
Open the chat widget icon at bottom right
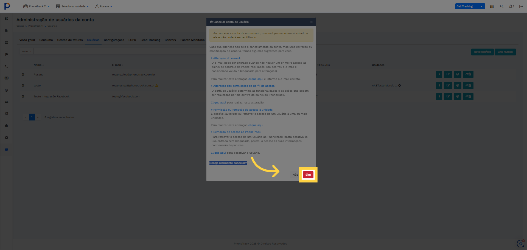[x=521, y=243]
